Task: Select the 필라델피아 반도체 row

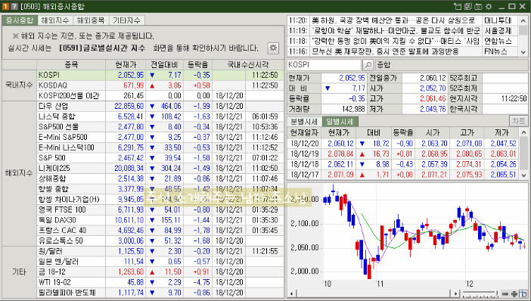Action: click(160, 293)
